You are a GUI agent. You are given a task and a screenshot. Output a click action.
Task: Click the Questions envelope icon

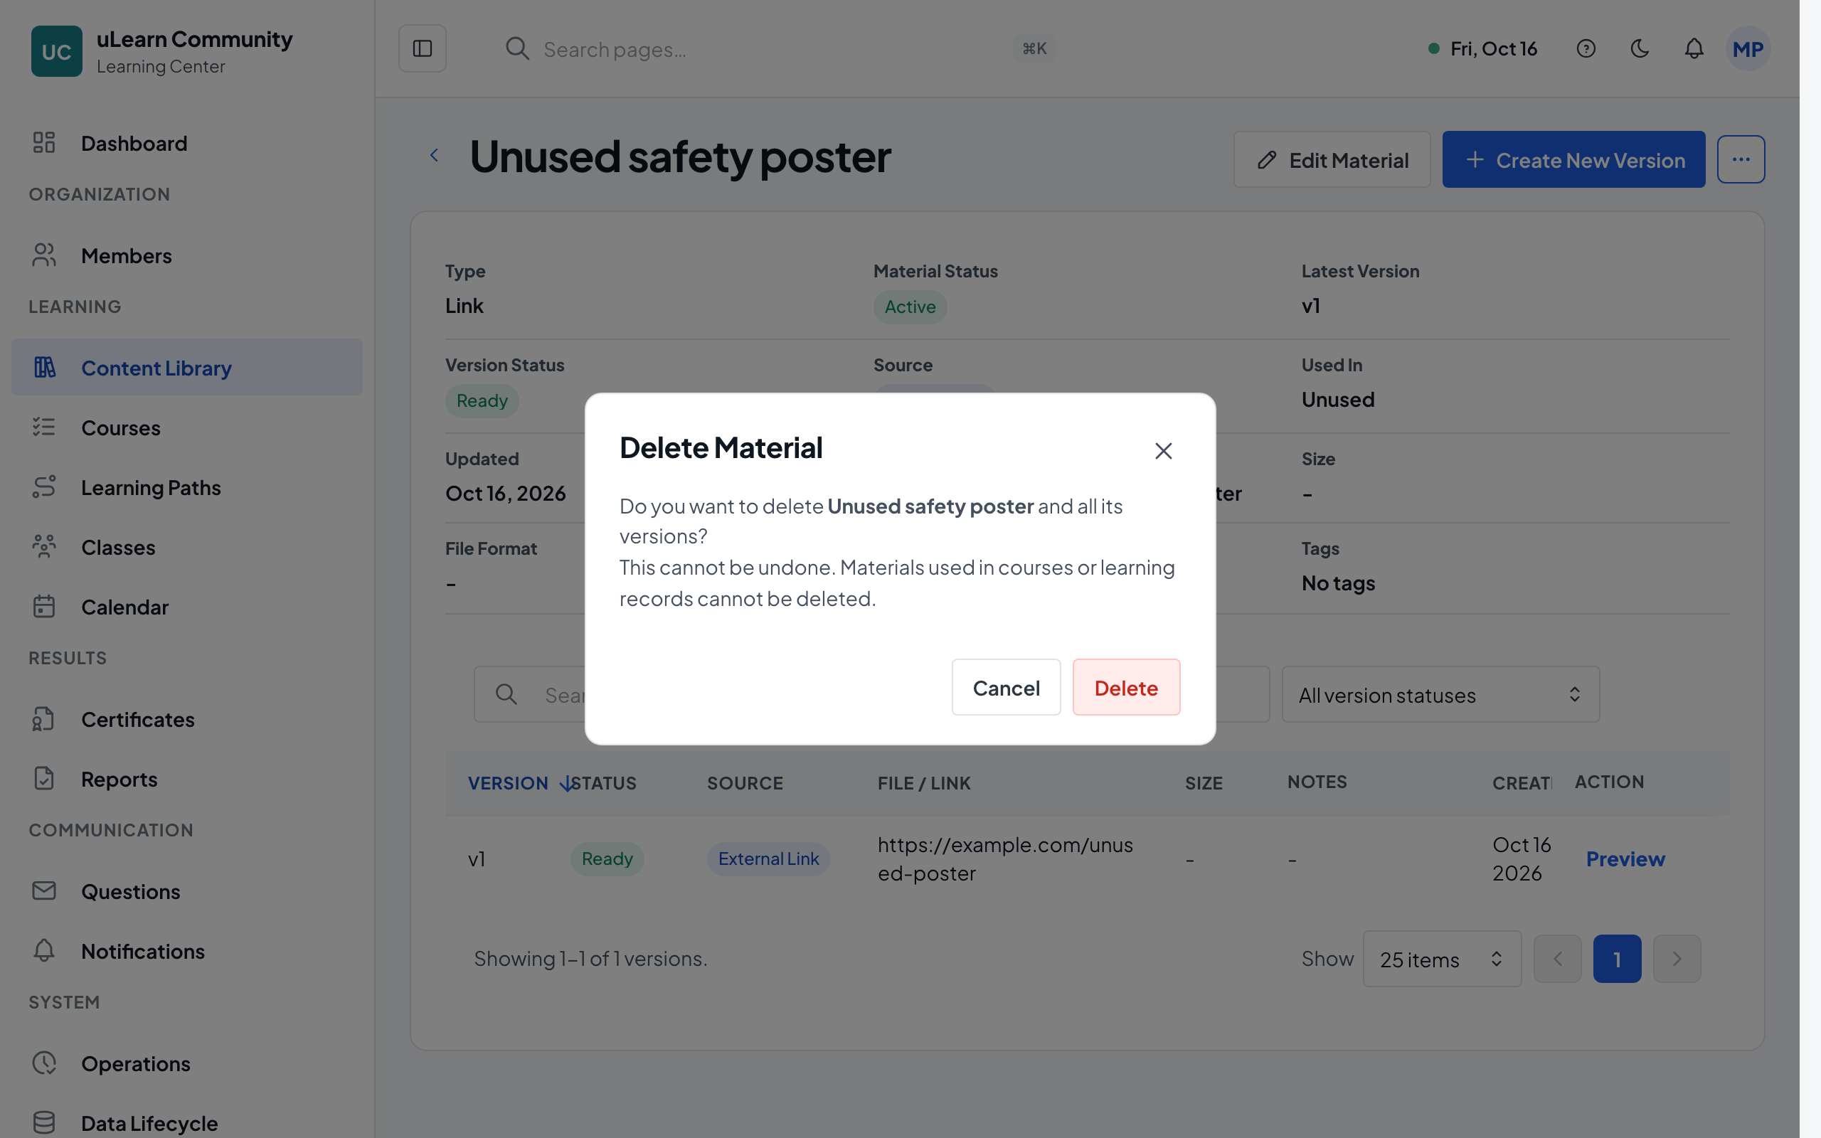click(x=43, y=891)
